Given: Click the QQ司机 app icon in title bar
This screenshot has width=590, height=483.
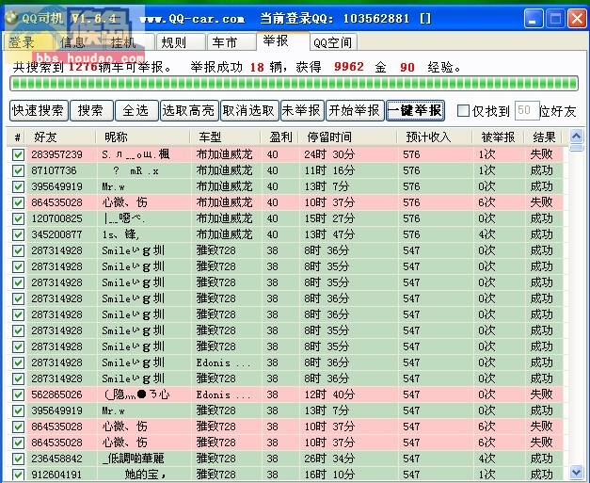Looking at the screenshot, I should pos(11,18).
